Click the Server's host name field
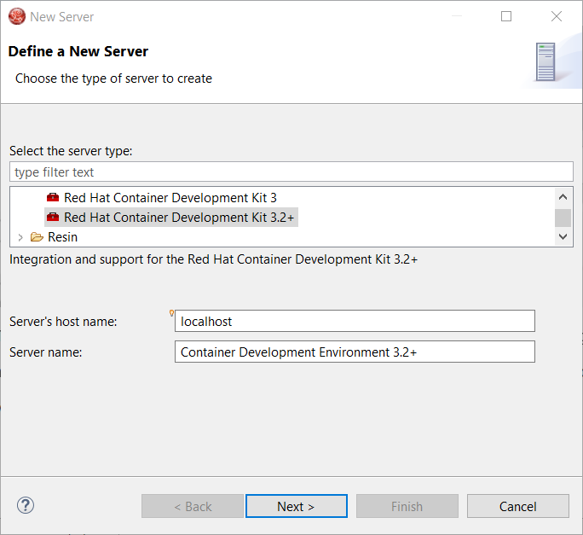This screenshot has width=583, height=535. pos(355,321)
